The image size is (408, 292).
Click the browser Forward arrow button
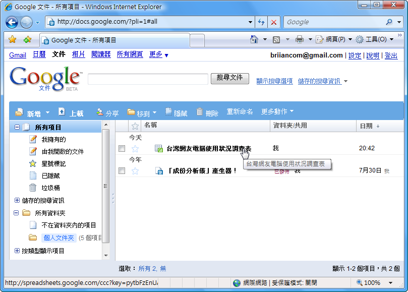(26, 22)
